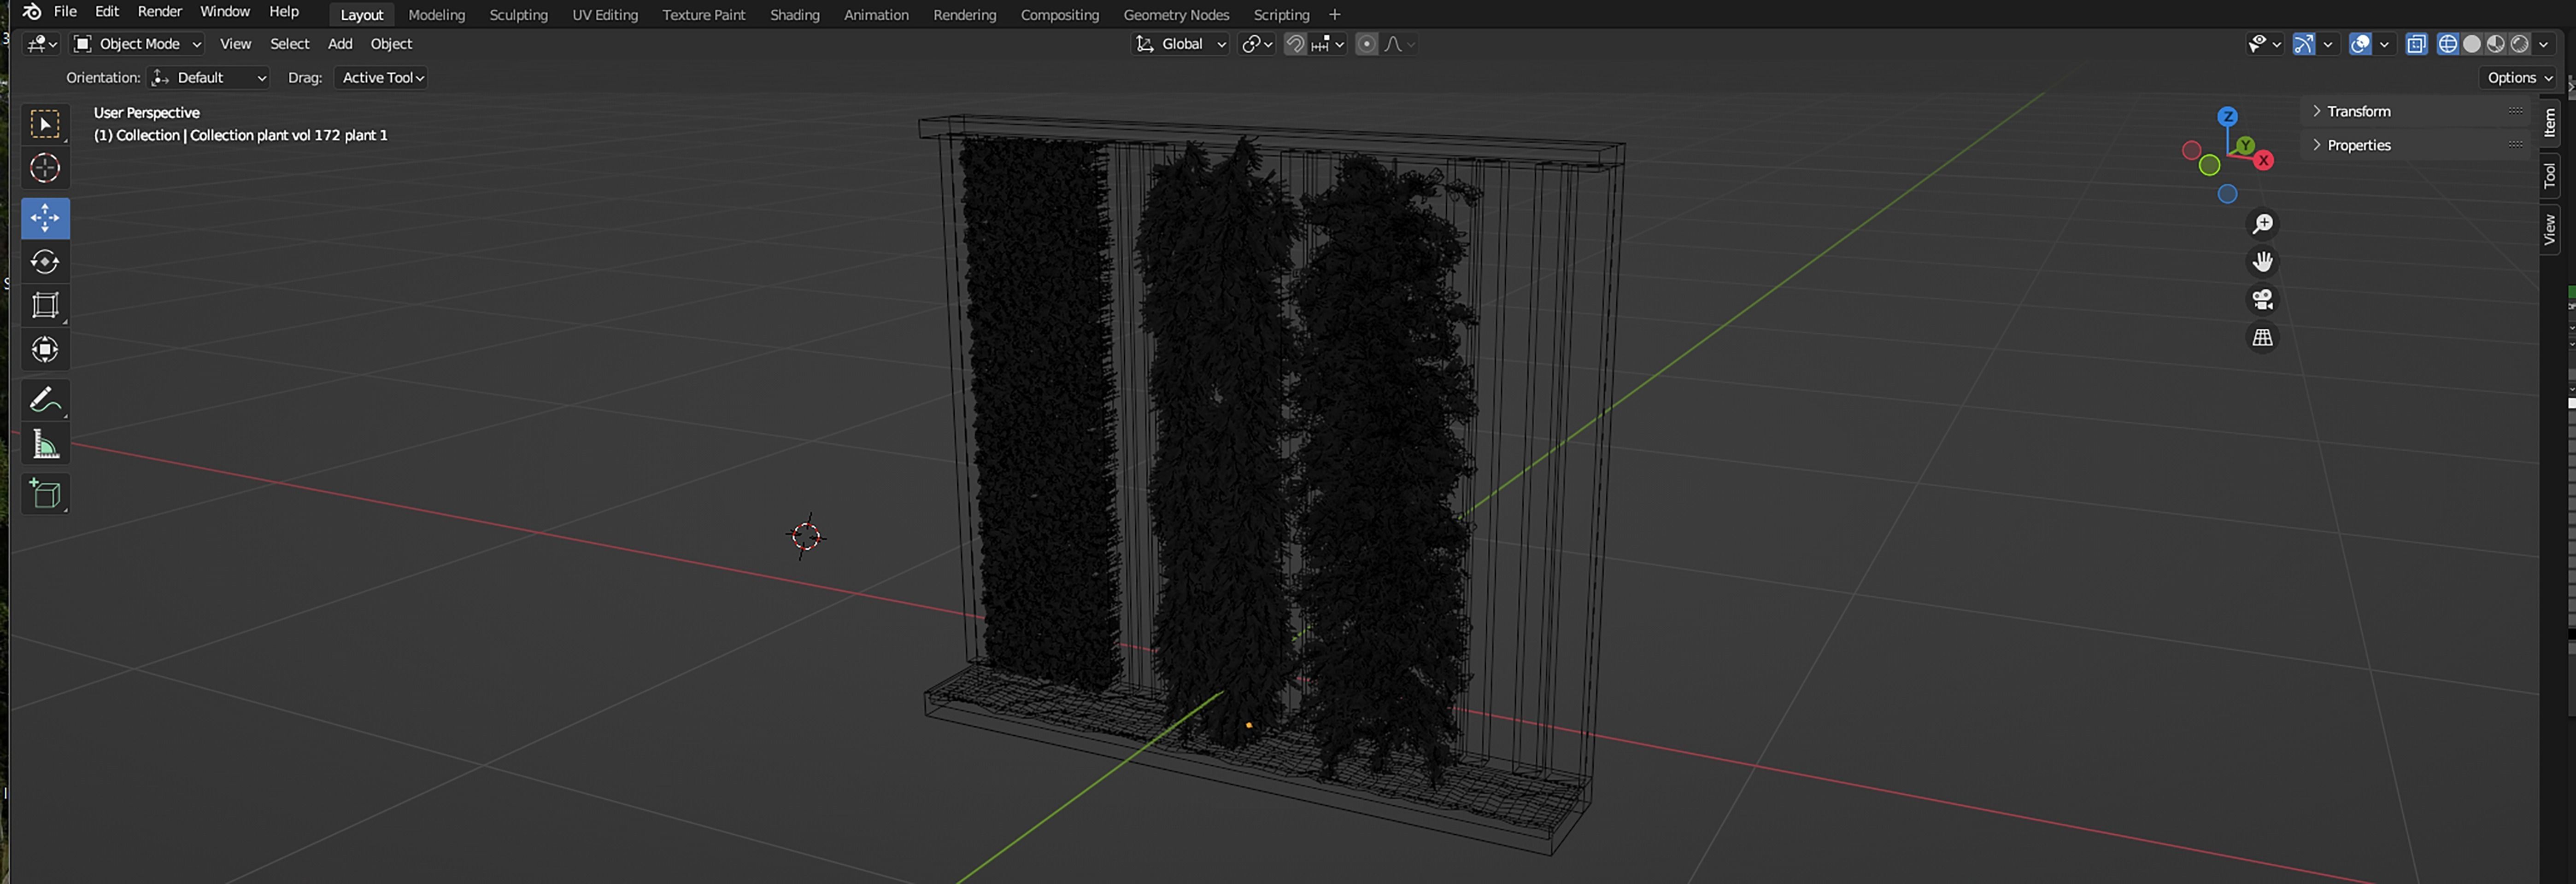Click the Blender logo icon
2576x884 pixels.
click(31, 11)
